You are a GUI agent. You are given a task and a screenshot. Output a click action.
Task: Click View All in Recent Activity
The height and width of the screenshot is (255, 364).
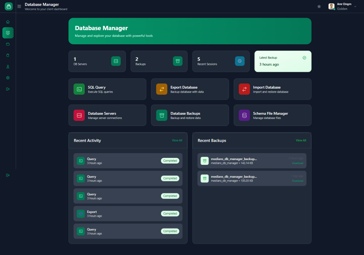pos(177,140)
